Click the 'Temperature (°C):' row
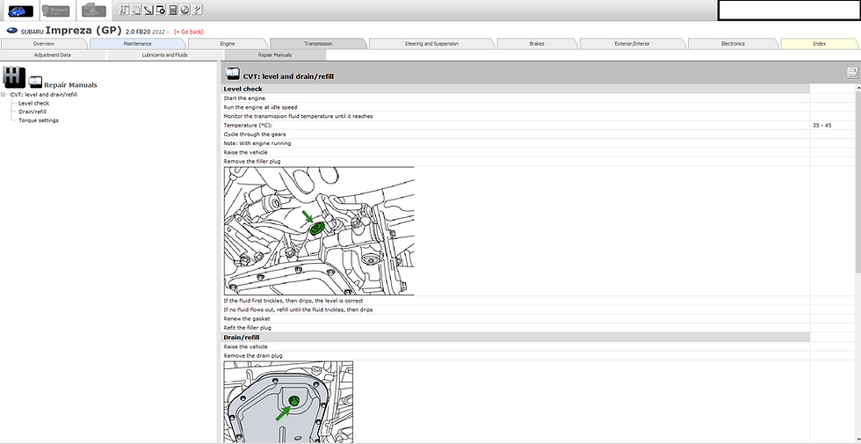This screenshot has height=444, width=861. click(x=516, y=125)
